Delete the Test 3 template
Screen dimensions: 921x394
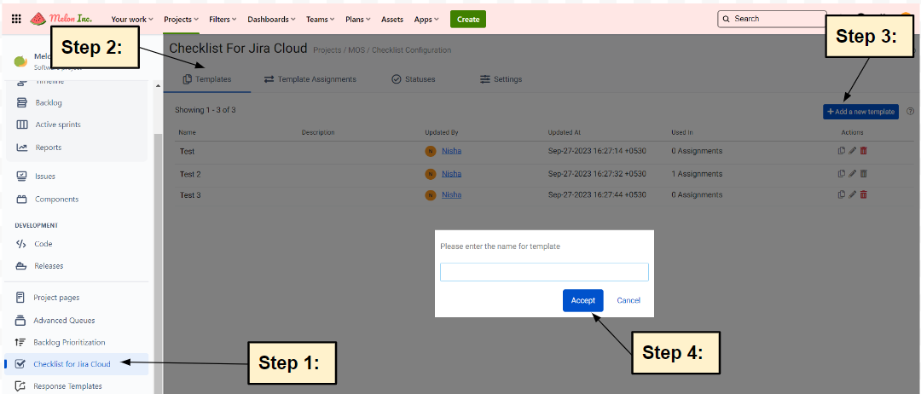(x=863, y=194)
